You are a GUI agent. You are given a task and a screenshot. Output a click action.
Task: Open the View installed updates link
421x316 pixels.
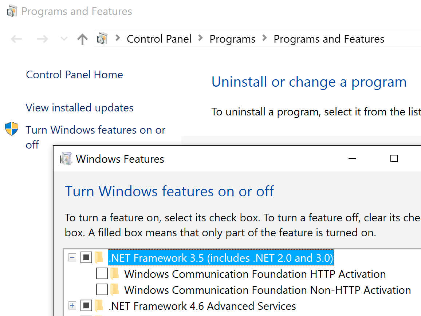79,108
